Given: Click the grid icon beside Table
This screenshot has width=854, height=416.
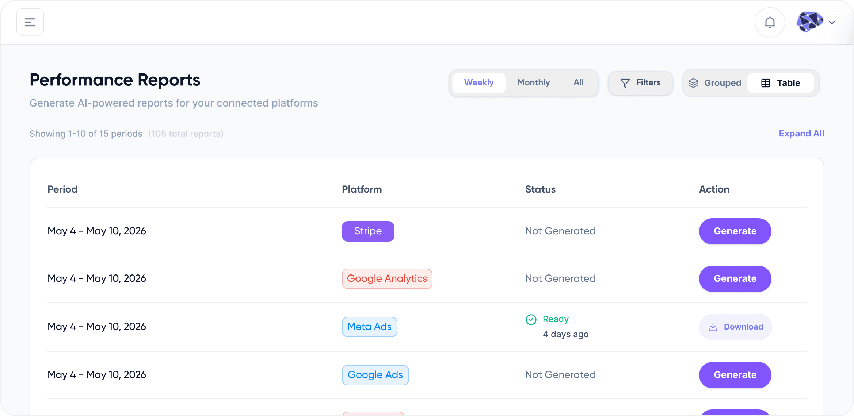Looking at the screenshot, I should click(x=766, y=83).
